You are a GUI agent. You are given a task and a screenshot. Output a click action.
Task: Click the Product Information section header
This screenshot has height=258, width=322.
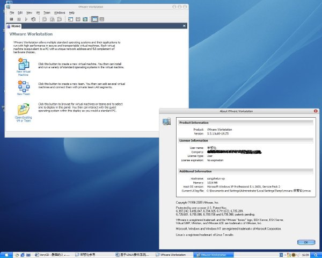tap(246, 123)
